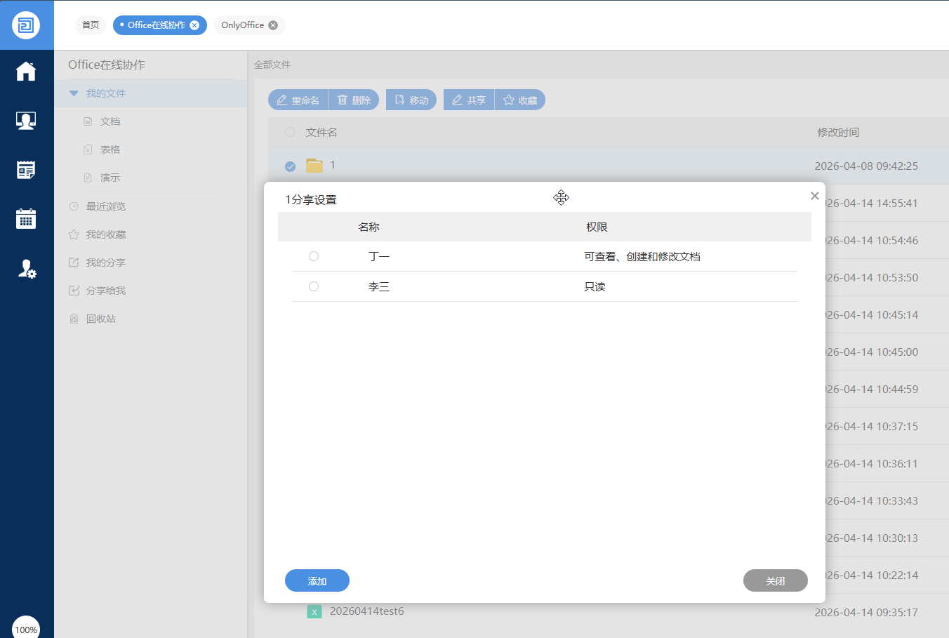Click the 共享 toolbar button
Screen dimensions: 949x638
(x=469, y=100)
